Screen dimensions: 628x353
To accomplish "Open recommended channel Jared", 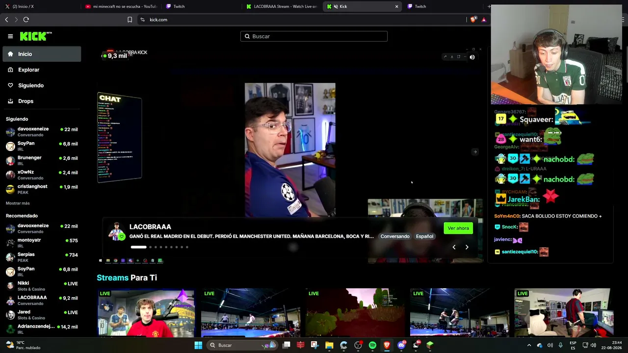I will click(42, 314).
